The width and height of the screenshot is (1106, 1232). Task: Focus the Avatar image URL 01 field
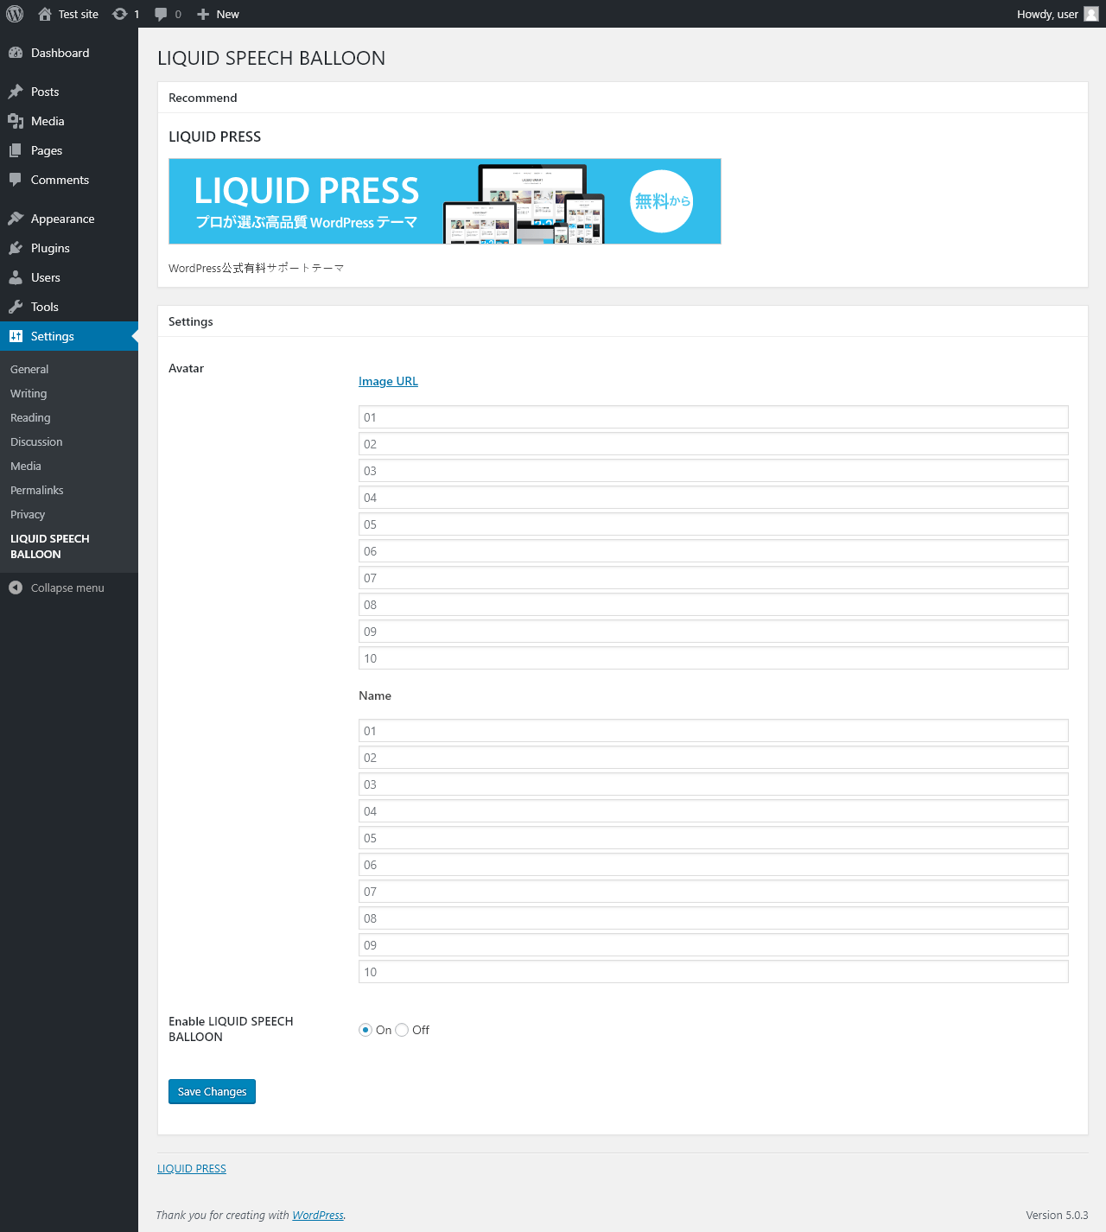tap(714, 417)
